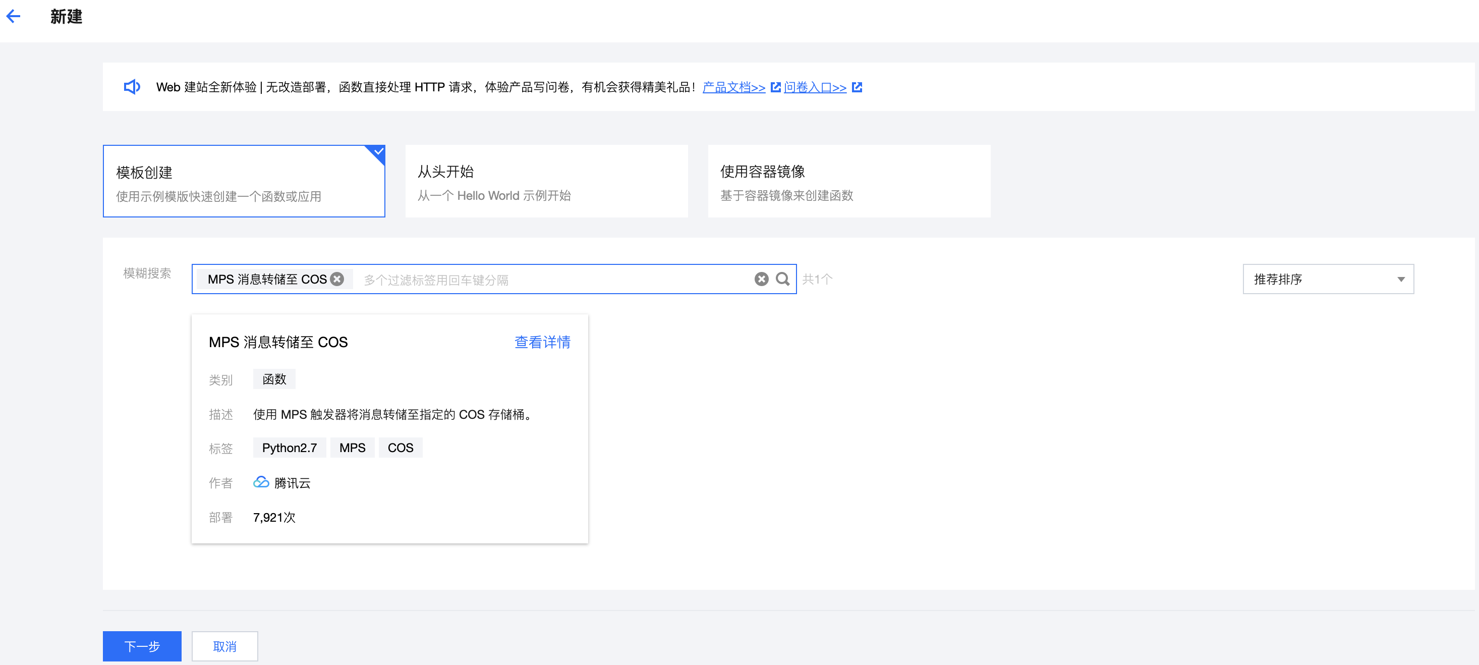Click the 腾讯云 author name
This screenshot has height=665, width=1479.
(x=292, y=483)
